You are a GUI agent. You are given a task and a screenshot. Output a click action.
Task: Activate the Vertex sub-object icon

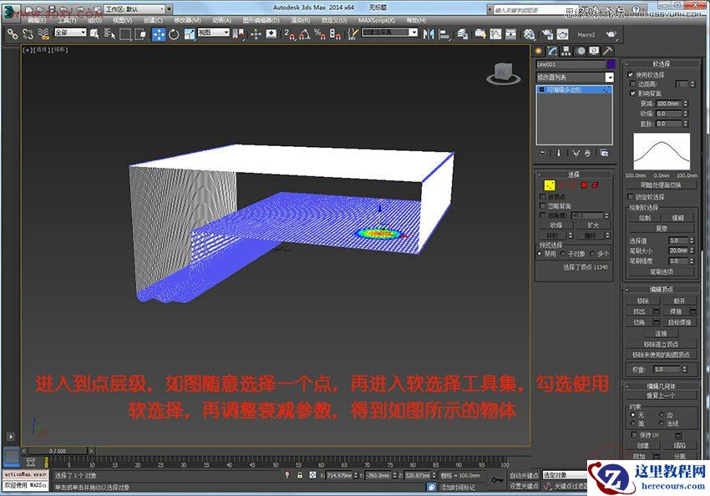[x=550, y=186]
